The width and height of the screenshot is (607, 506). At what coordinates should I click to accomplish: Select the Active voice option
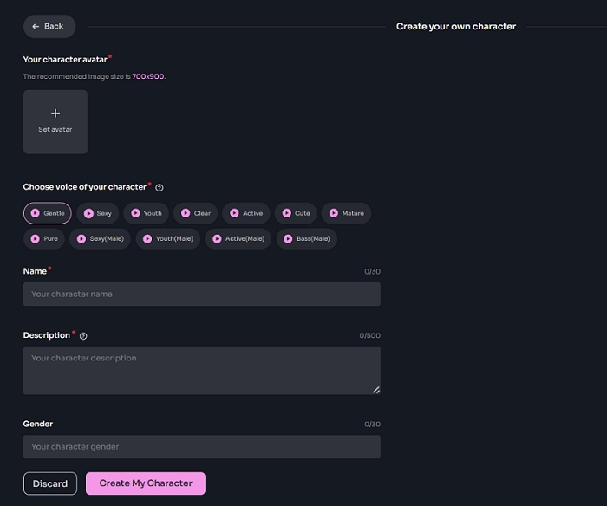pyautogui.click(x=246, y=213)
